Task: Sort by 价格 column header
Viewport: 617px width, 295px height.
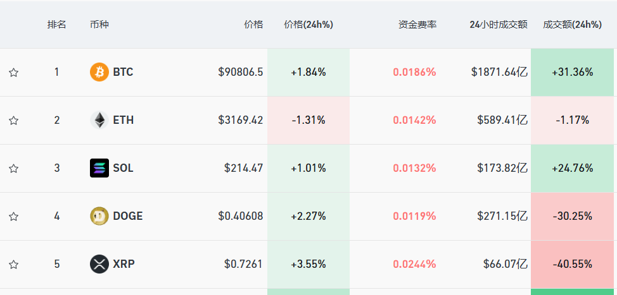Action: (x=253, y=25)
